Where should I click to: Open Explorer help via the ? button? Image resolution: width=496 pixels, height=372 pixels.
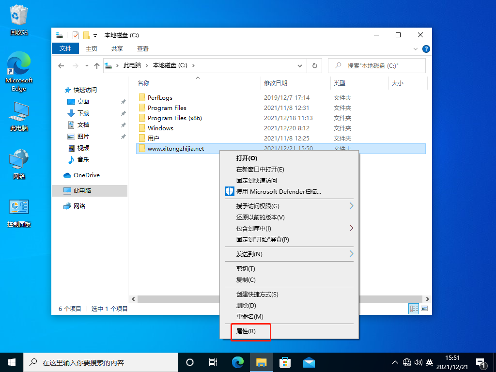click(425, 48)
